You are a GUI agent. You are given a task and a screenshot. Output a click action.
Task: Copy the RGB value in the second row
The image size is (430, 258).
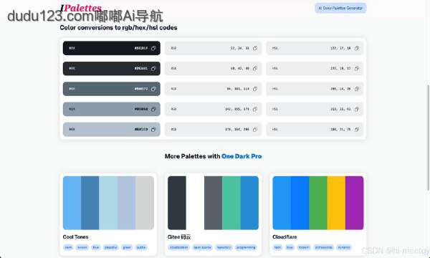255,69
